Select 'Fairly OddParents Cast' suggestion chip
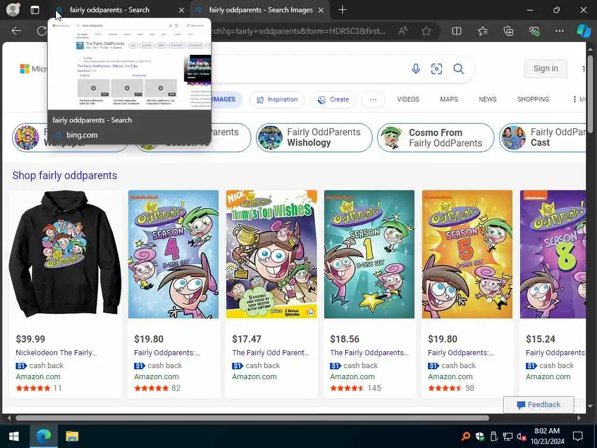The width and height of the screenshot is (597, 448). click(543, 138)
